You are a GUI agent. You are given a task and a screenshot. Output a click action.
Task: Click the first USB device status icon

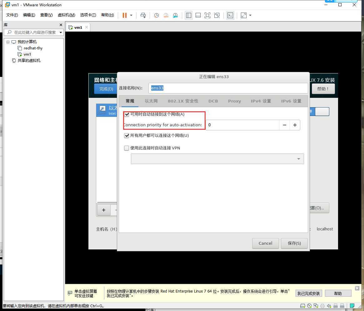pos(336,306)
